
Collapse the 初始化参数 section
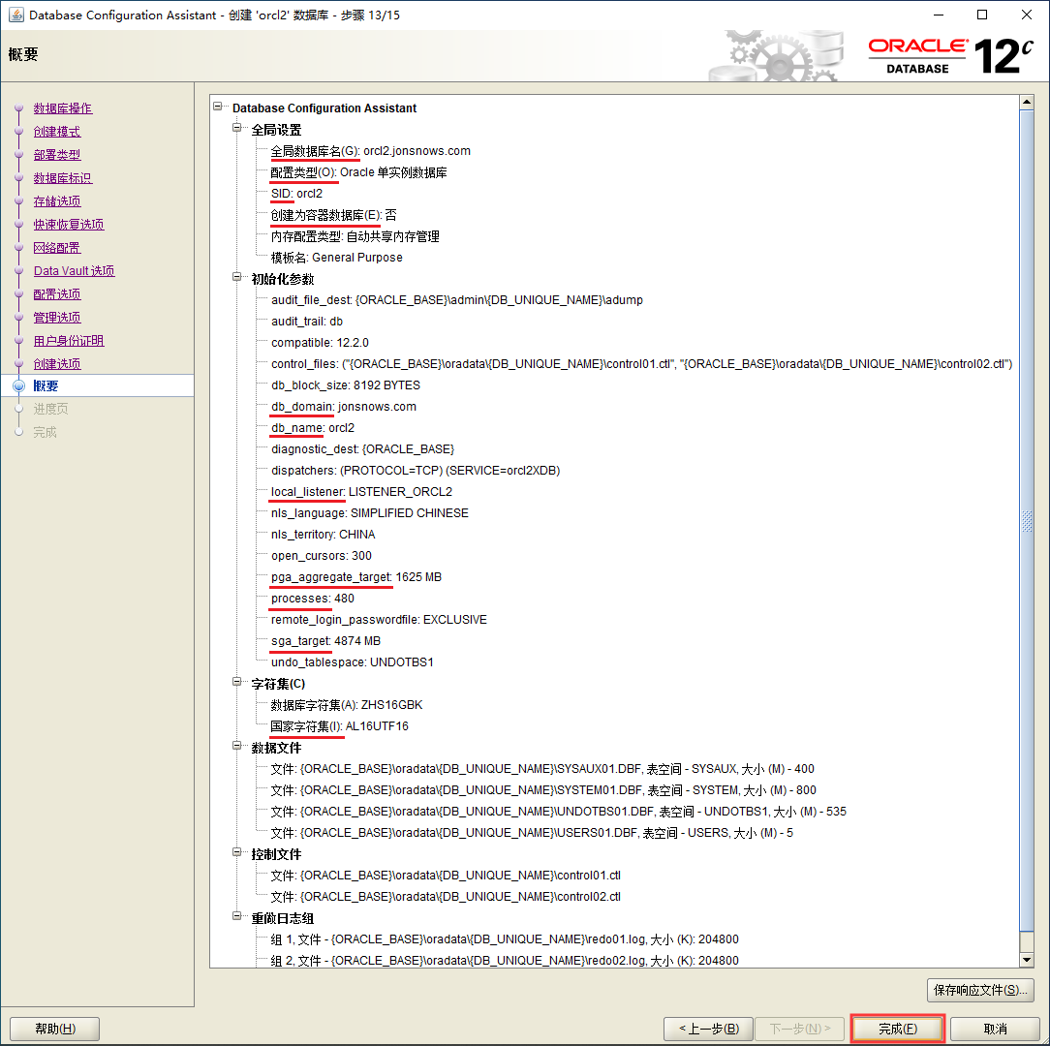point(237,278)
